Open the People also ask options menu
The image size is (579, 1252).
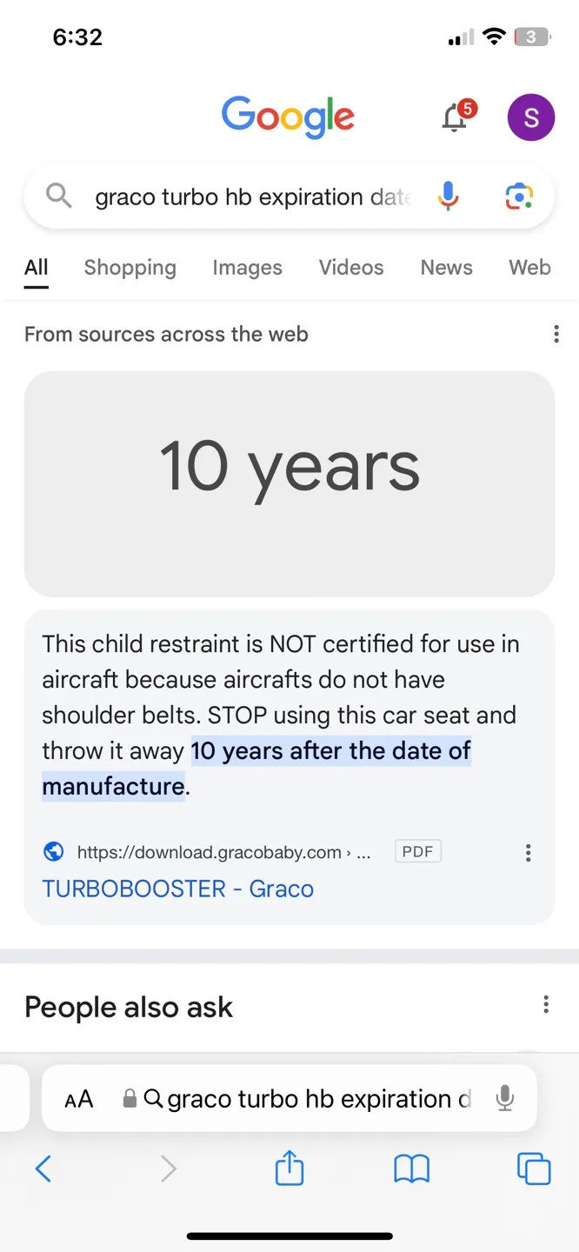tap(546, 1004)
